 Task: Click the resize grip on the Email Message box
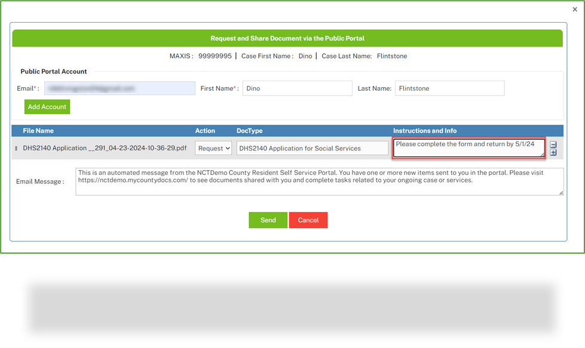click(559, 193)
